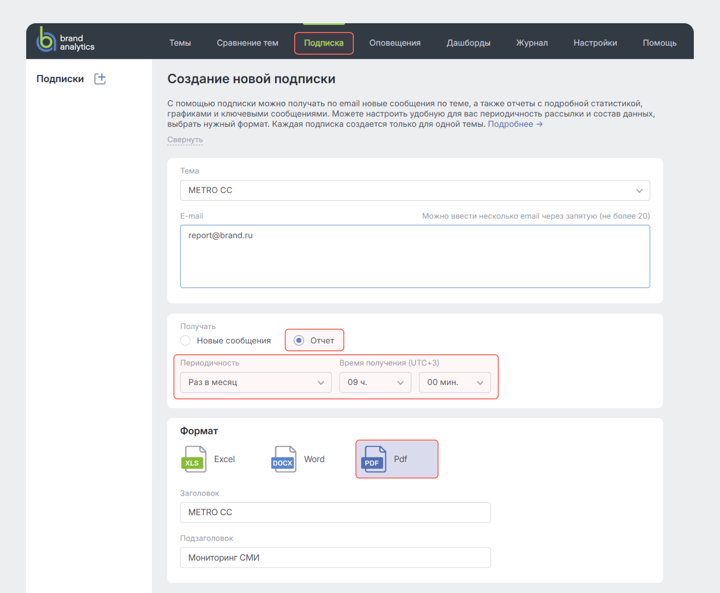Click the Подзаголовок field Мониторинг СМИ
This screenshot has height=593, width=720.
pos(335,557)
